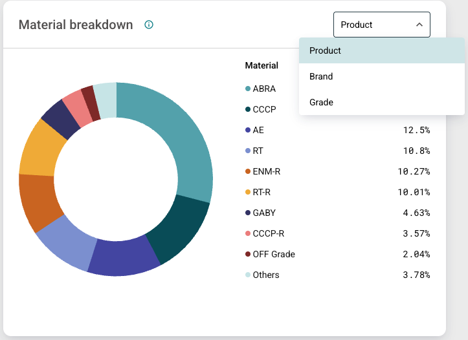Select the yellow RT-R donut segment
The width and height of the screenshot is (468, 340).
point(40,149)
